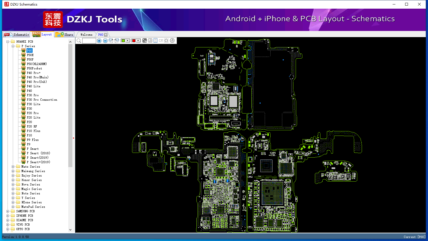
Task: Select P50(HL2ABRM) in the tree
Action: tap(37, 64)
